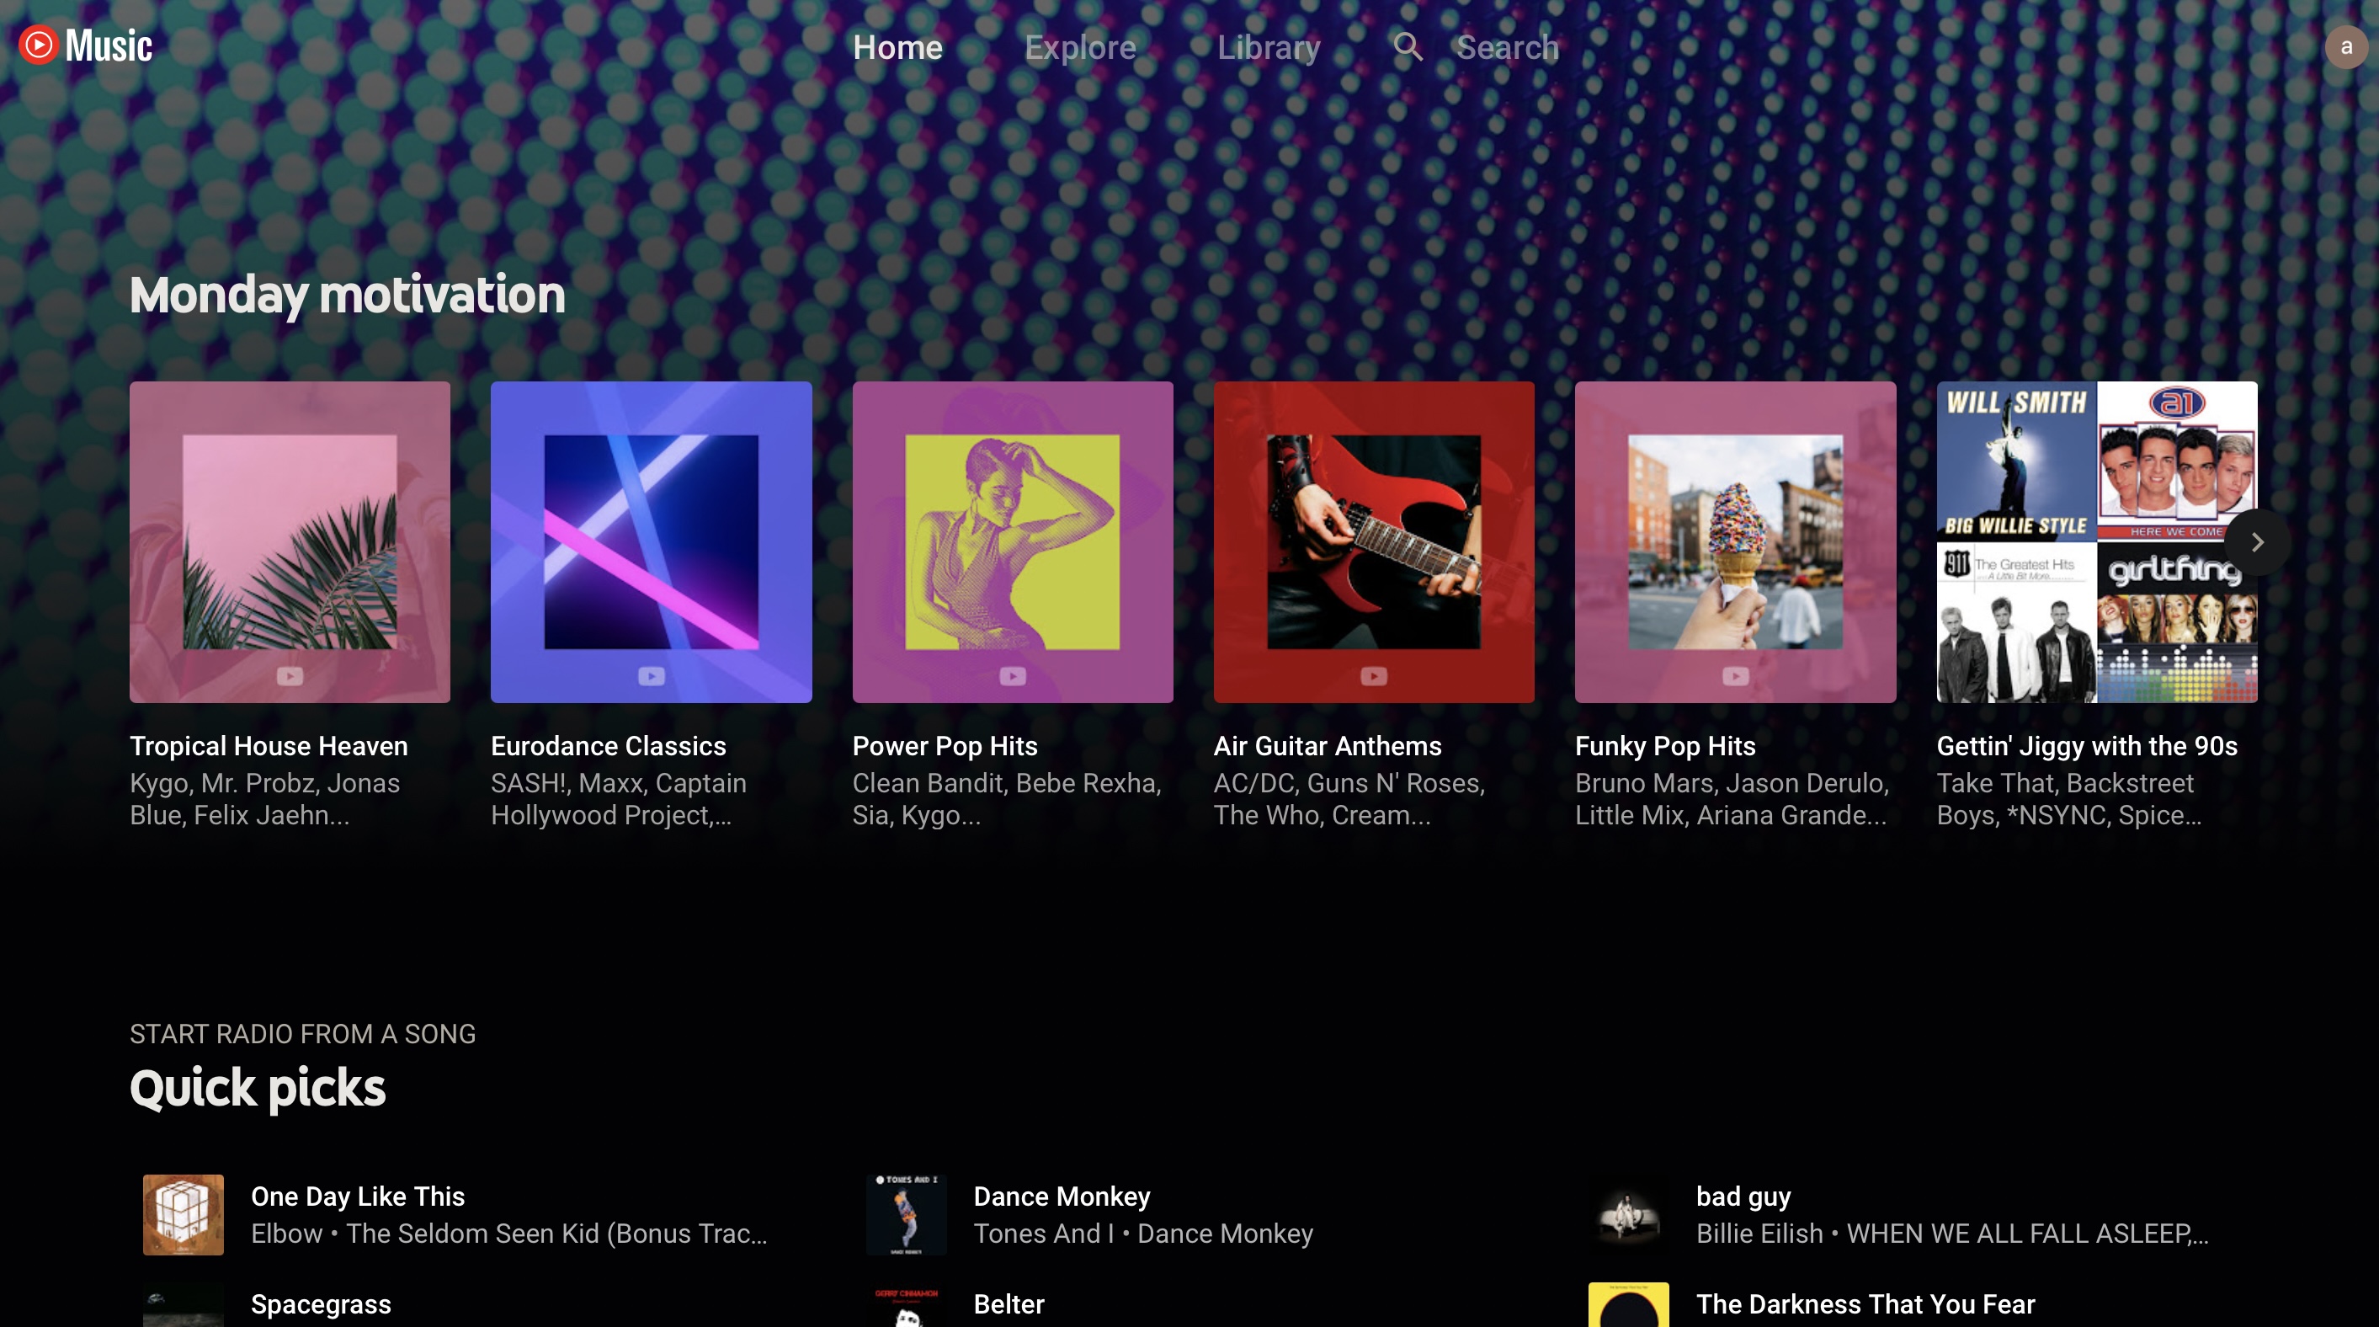This screenshot has height=1327, width=2379.
Task: Open the search magnifier icon
Action: (1408, 46)
